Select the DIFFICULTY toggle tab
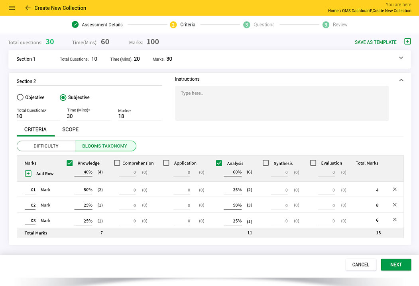This screenshot has width=419, height=286. click(x=46, y=146)
